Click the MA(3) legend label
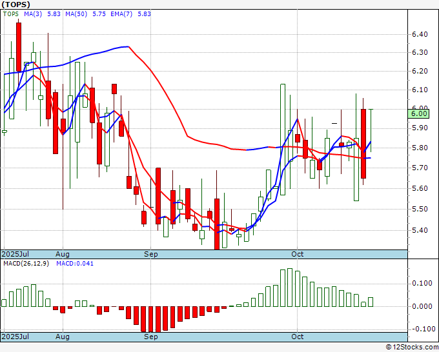The width and height of the screenshot is (439, 352). (33, 14)
